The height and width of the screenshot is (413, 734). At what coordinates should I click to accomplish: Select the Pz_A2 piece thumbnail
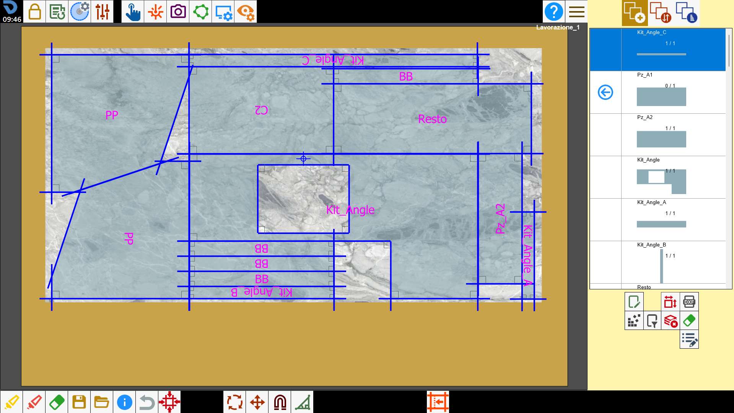point(661,139)
